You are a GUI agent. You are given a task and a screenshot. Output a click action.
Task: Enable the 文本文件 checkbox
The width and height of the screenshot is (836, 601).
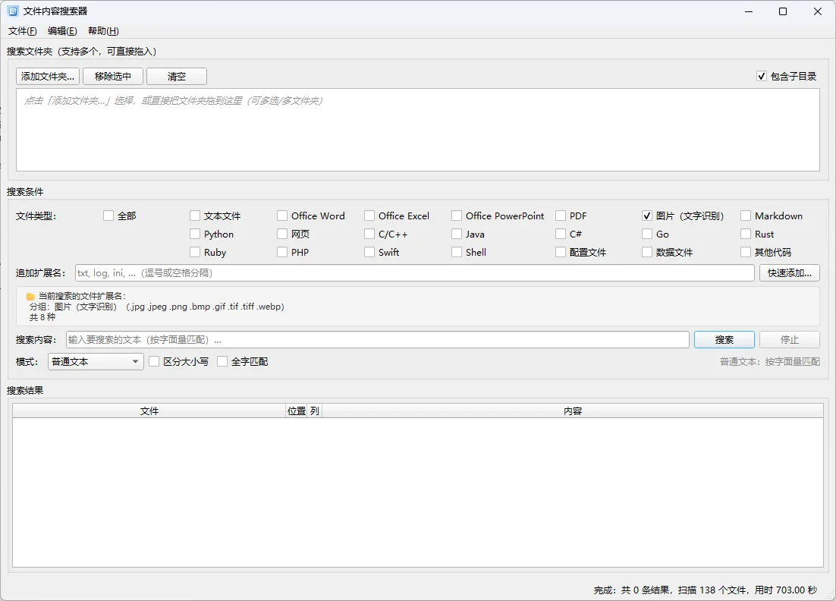pos(195,216)
